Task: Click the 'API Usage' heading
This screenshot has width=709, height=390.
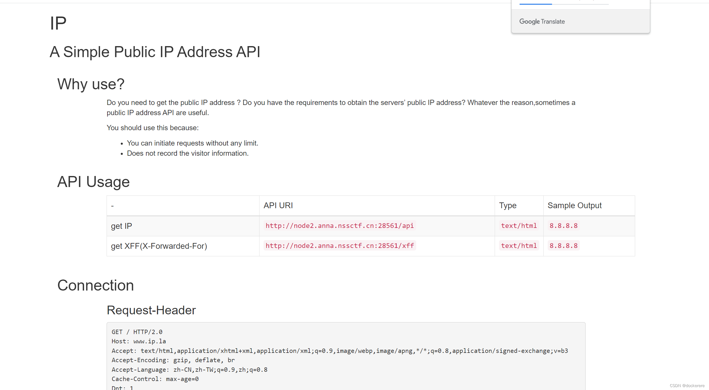Action: [x=93, y=182]
